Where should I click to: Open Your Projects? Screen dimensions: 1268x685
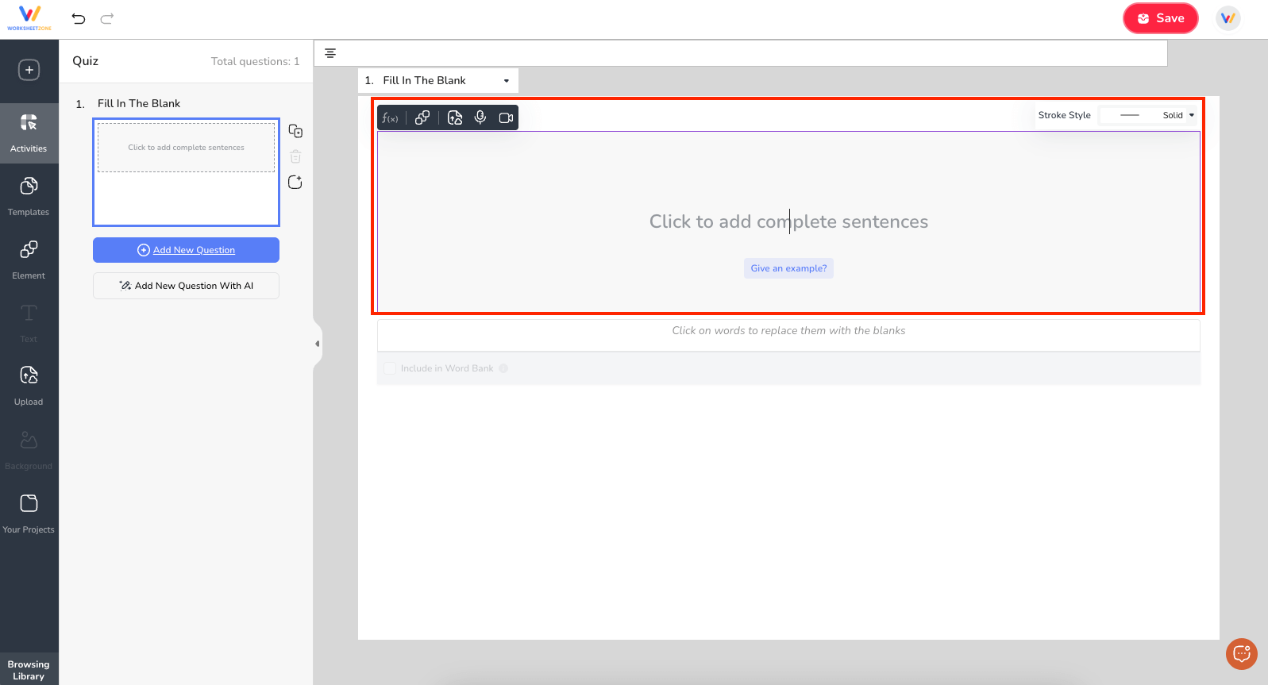[x=29, y=514]
